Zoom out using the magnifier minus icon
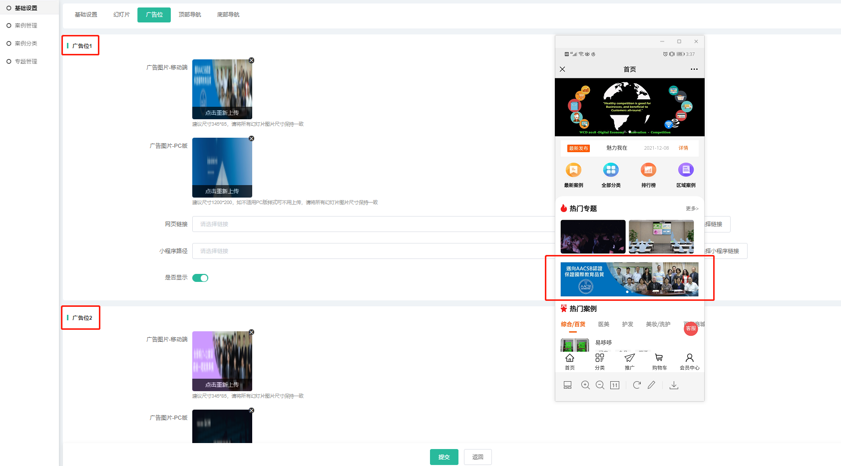The width and height of the screenshot is (841, 466). pyautogui.click(x=600, y=385)
